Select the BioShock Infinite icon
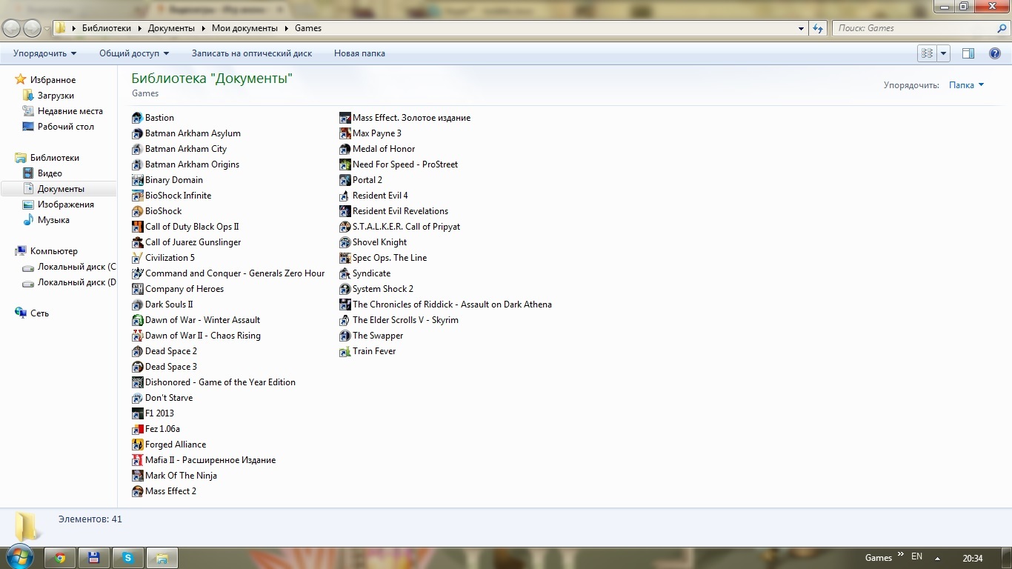 point(137,196)
